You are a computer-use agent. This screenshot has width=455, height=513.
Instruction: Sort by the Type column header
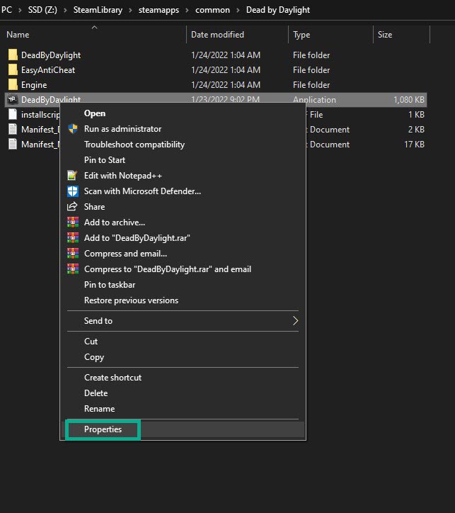click(301, 34)
